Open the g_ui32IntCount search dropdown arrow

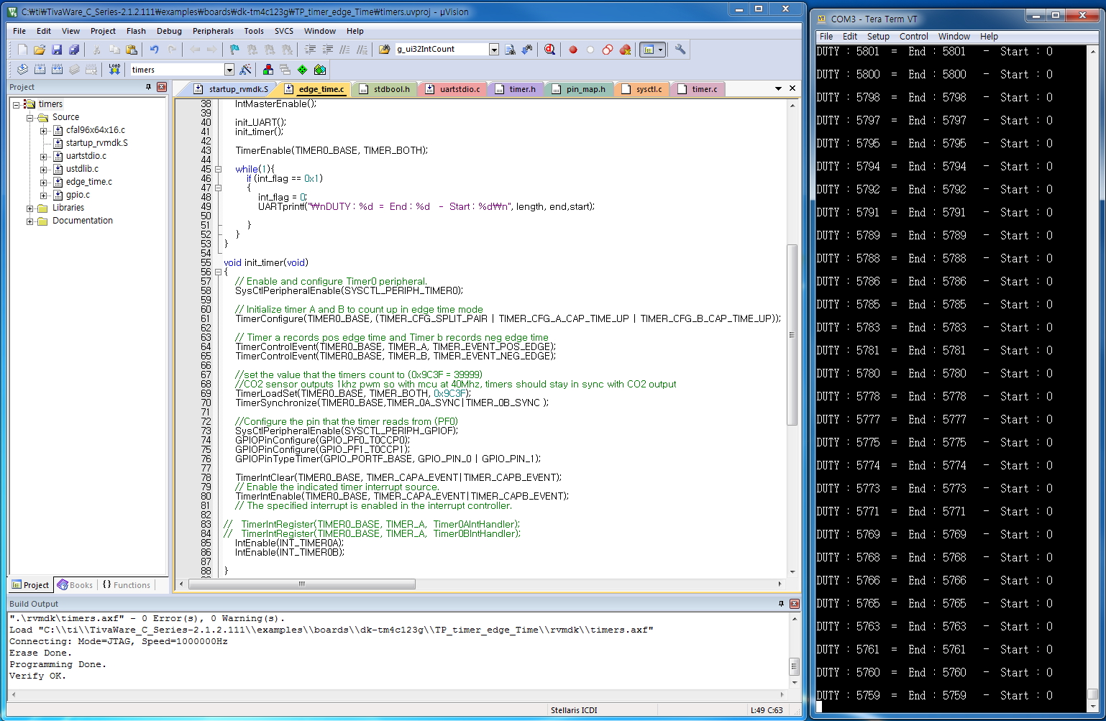pos(494,50)
